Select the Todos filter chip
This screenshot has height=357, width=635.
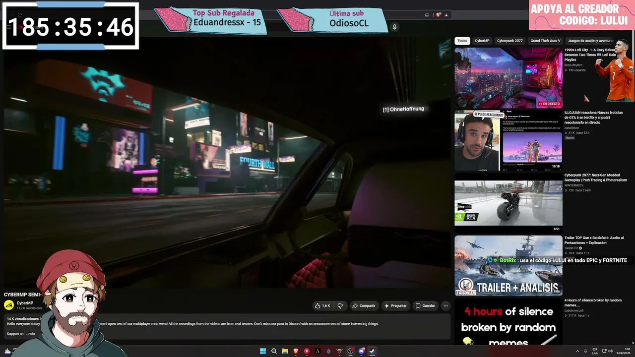(462, 41)
